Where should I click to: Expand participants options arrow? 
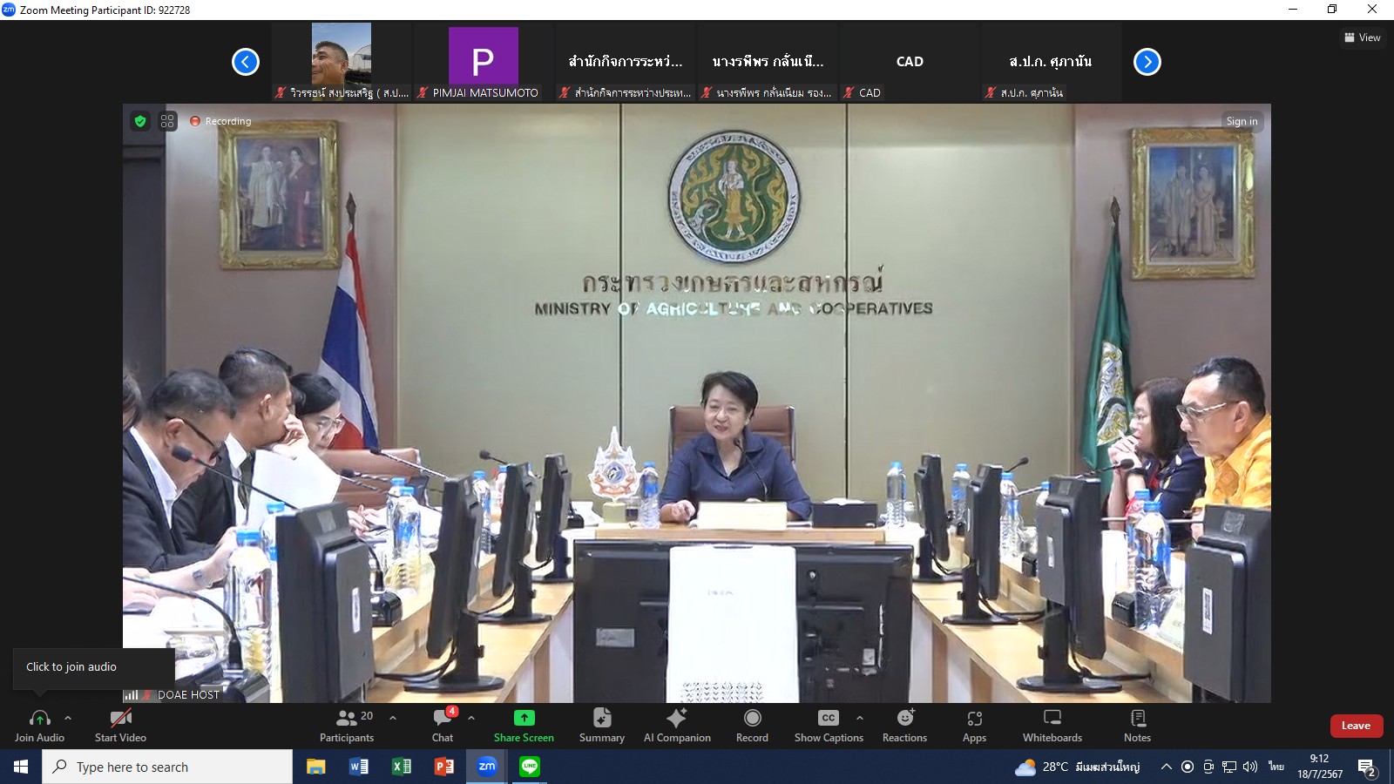(393, 719)
